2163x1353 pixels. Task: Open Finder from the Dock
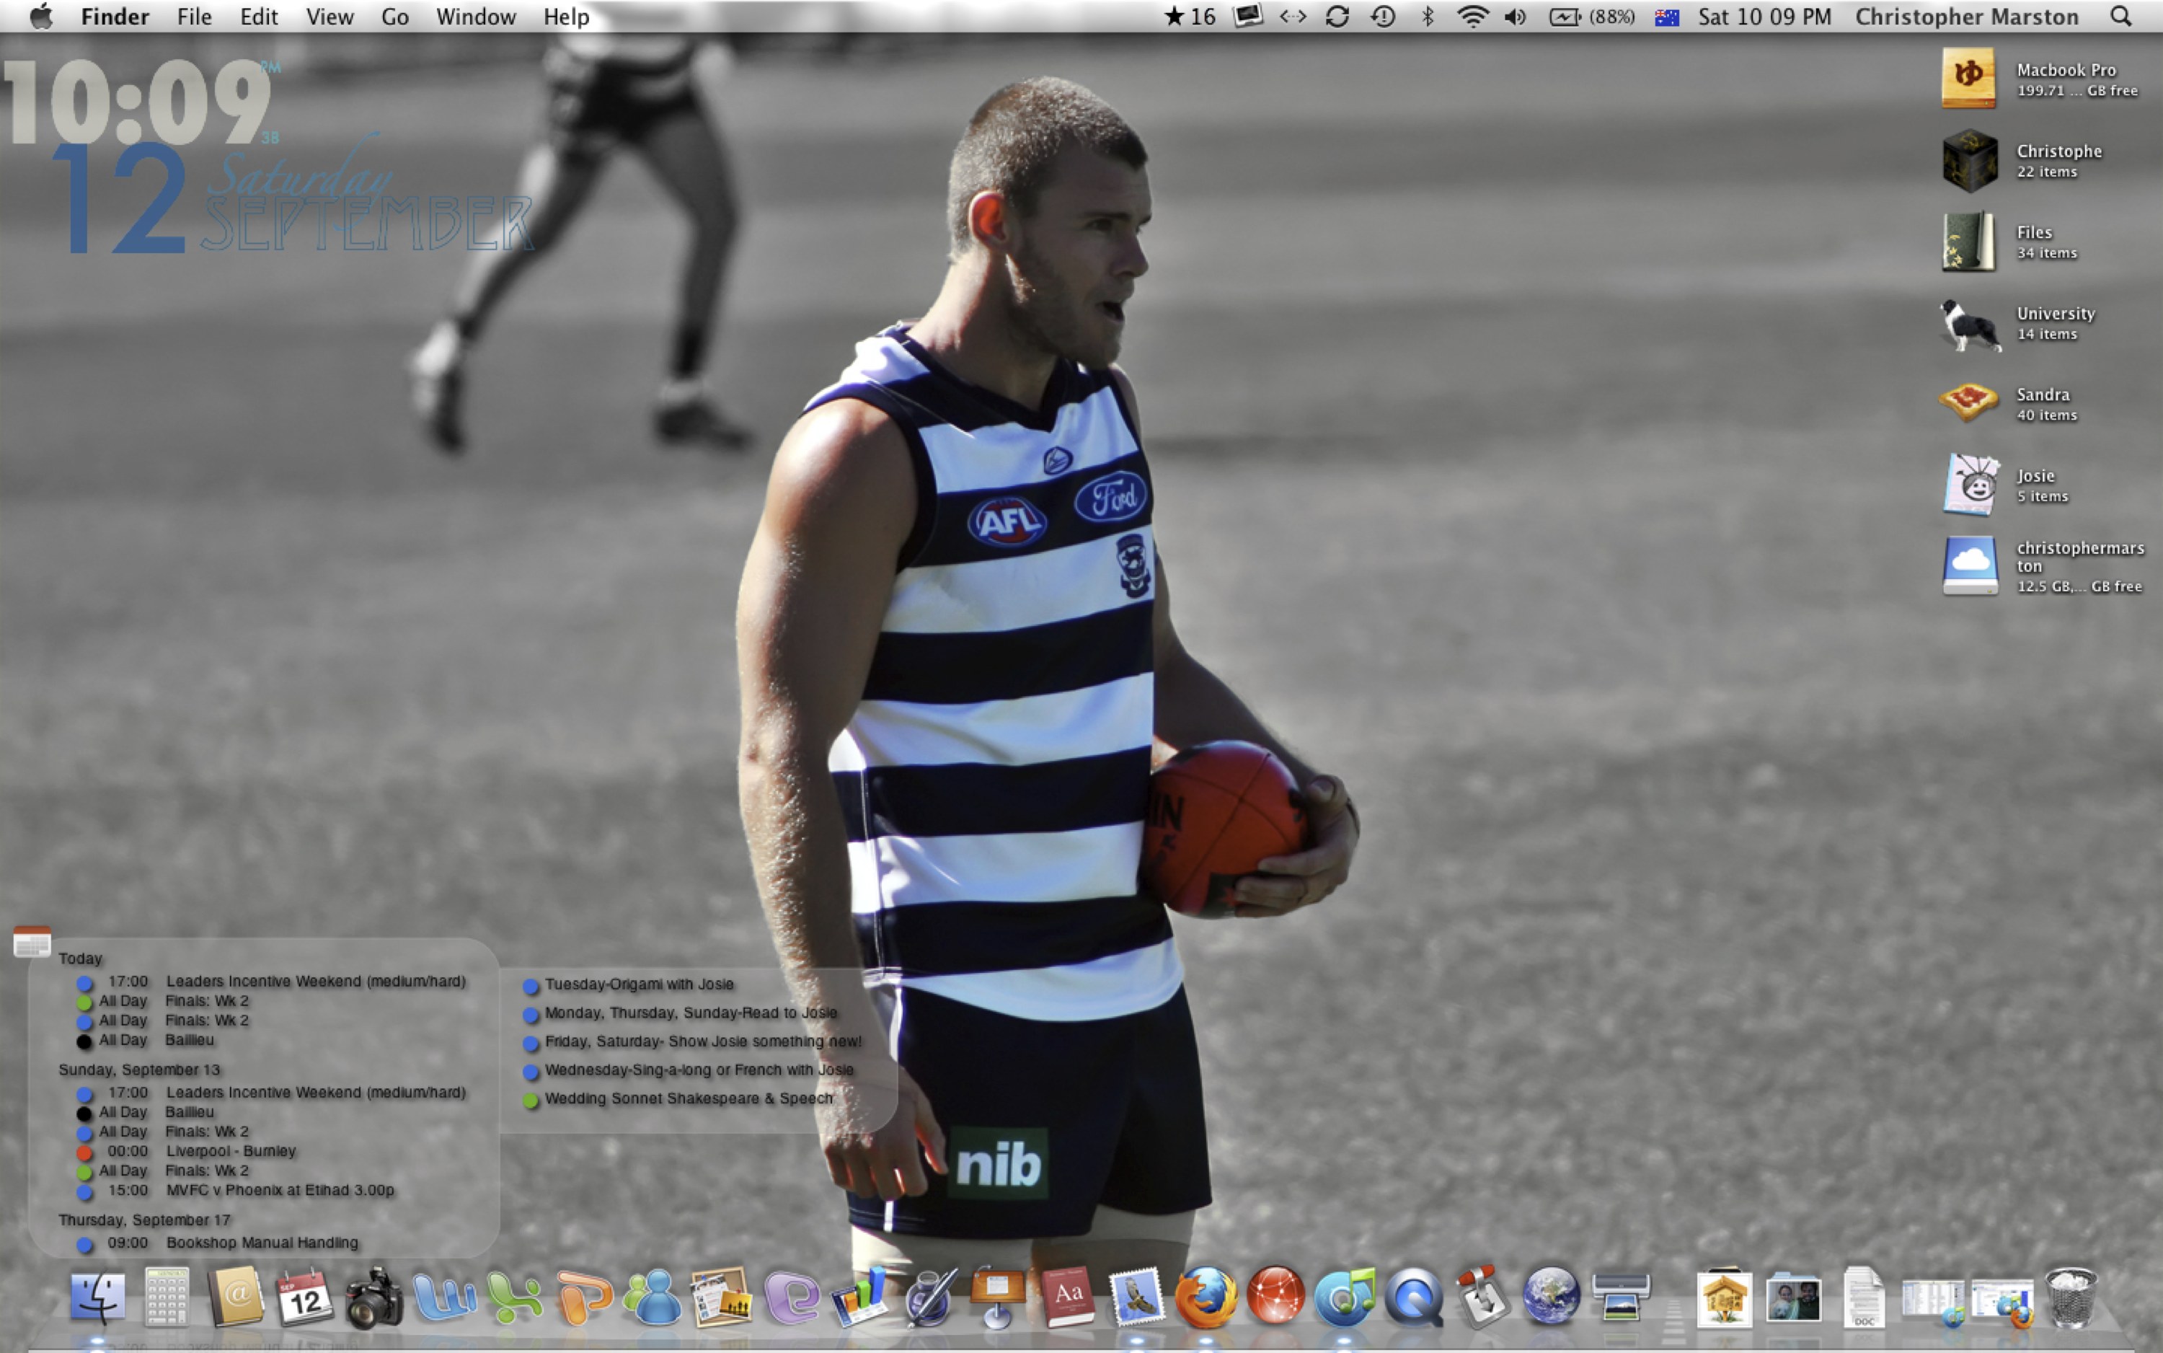(x=97, y=1297)
